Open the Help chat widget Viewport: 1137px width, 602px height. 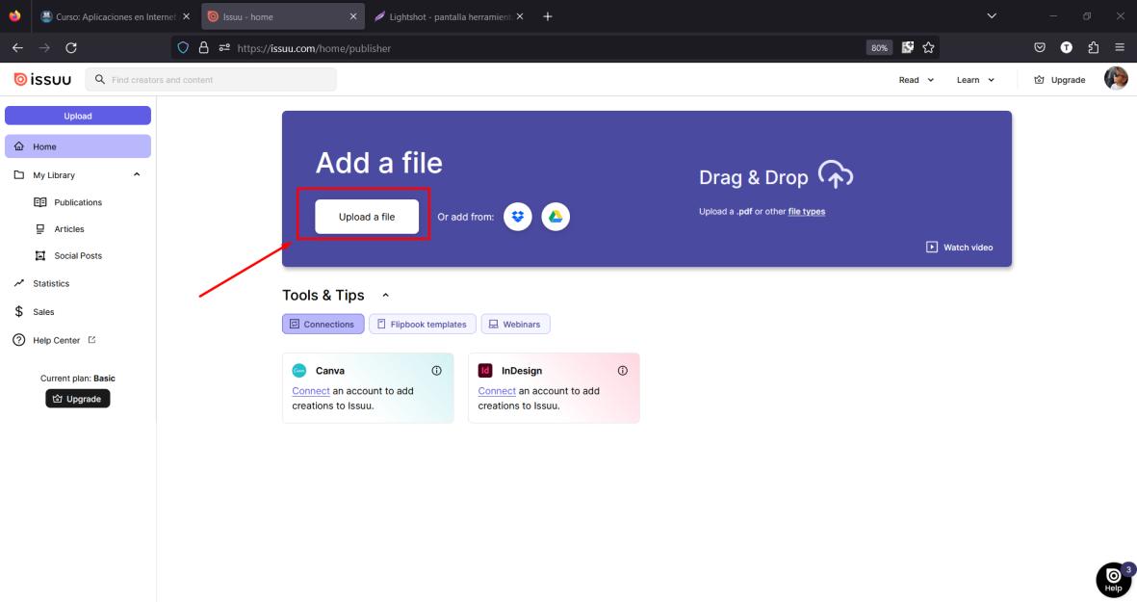tap(1113, 580)
